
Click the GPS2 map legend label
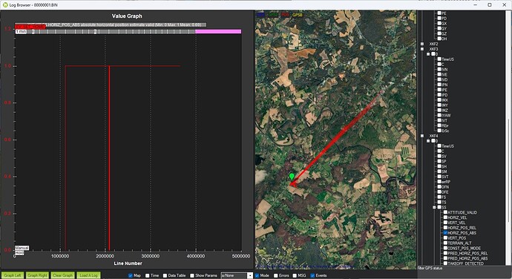(273, 15)
